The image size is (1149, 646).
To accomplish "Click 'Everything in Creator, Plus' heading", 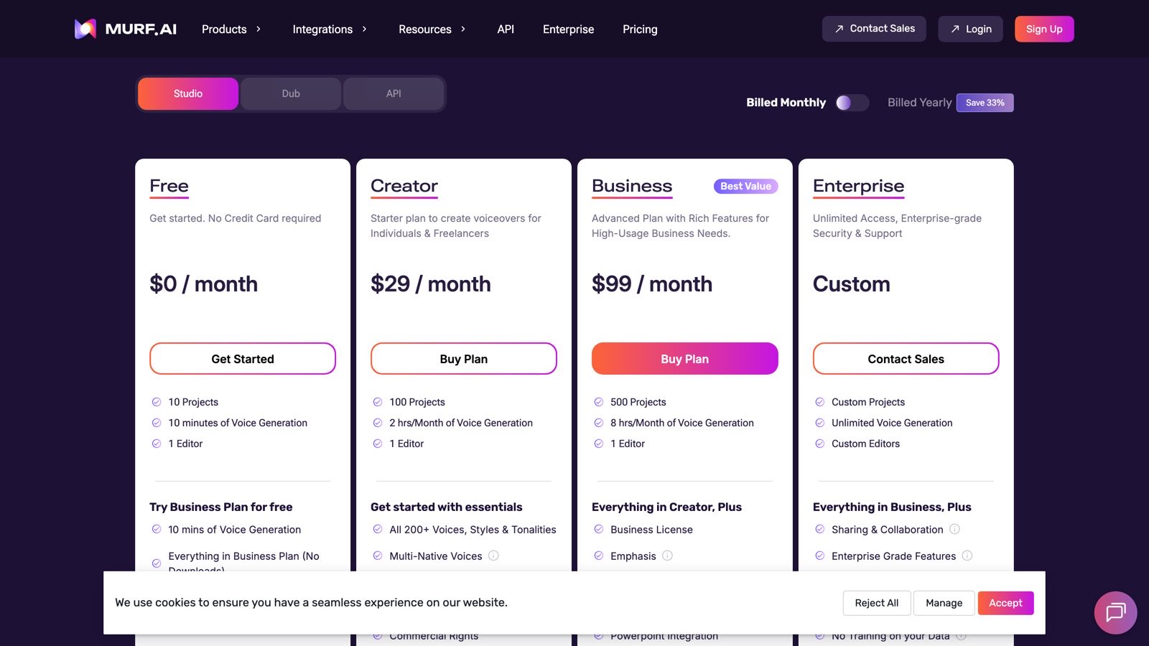I will click(666, 507).
